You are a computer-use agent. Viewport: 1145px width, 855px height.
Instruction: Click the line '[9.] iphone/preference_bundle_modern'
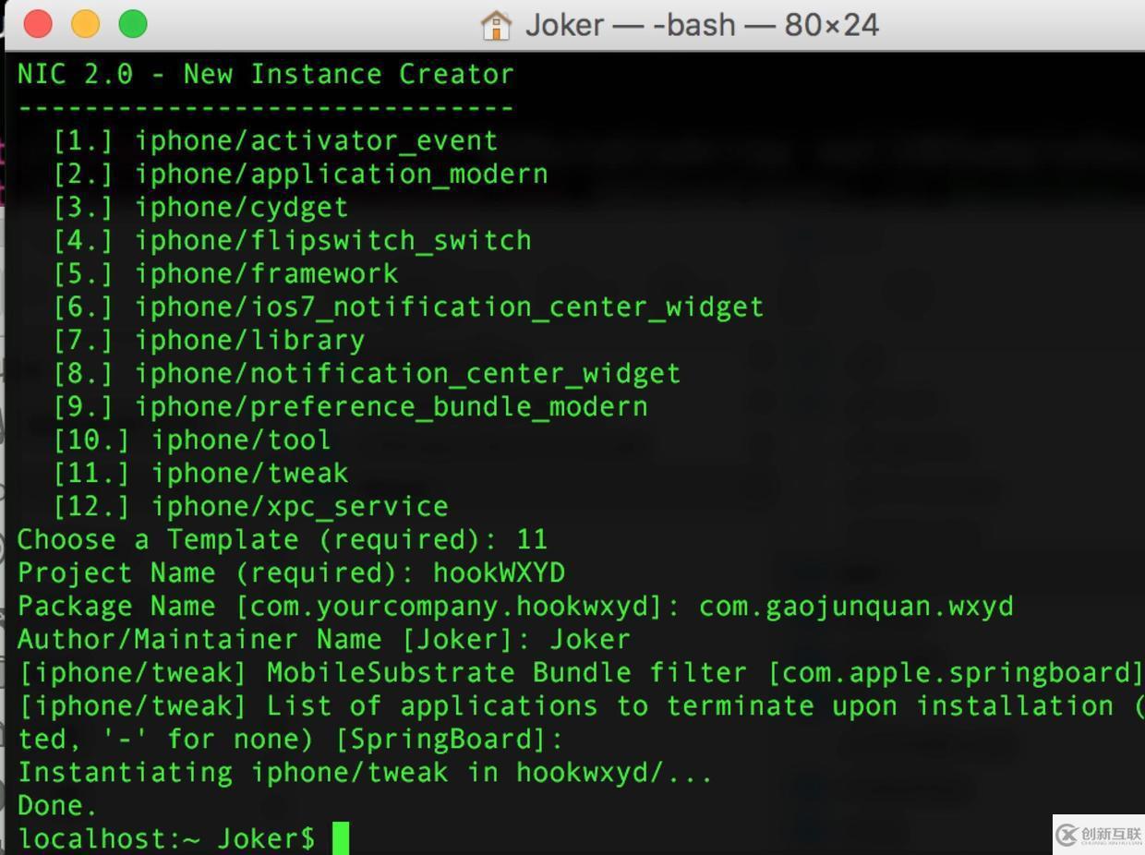pyautogui.click(x=350, y=406)
